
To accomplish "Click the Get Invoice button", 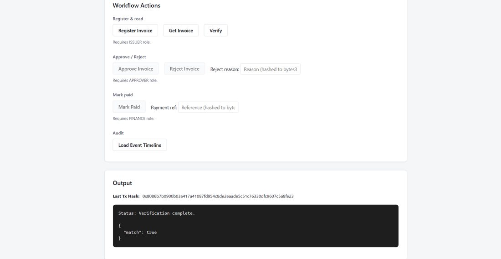I will [x=181, y=31].
